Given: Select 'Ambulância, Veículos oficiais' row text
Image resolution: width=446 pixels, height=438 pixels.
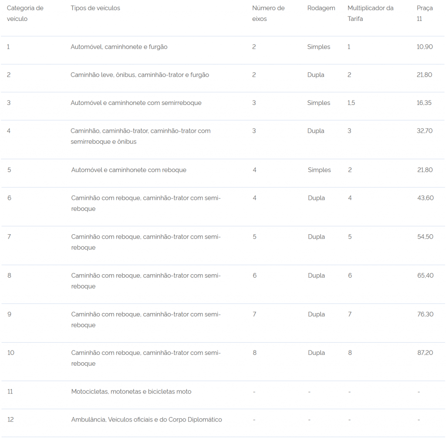Looking at the screenshot, I should click(146, 420).
